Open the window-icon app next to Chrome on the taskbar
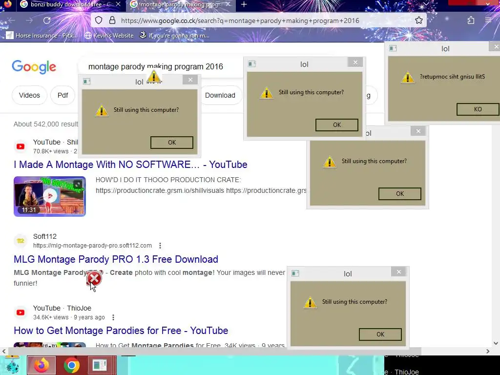This screenshot has height=375, width=500. 100,365
